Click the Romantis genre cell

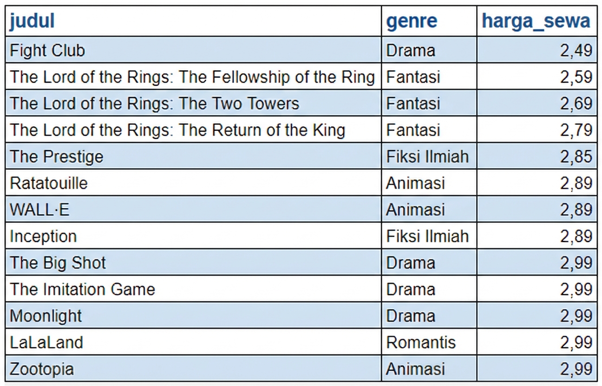421,342
